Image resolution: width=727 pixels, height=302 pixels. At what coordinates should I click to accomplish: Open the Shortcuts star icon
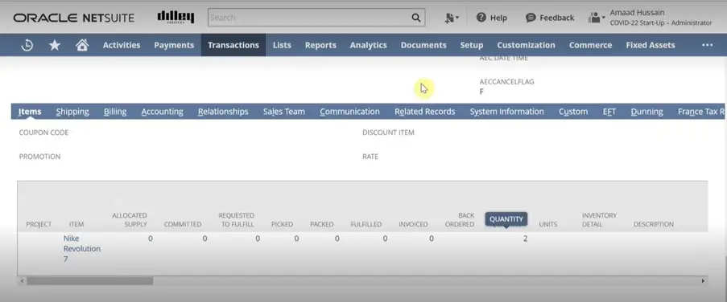coord(55,45)
